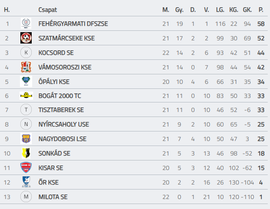
Task: Select the Milota SE team name
Action: coord(53,197)
